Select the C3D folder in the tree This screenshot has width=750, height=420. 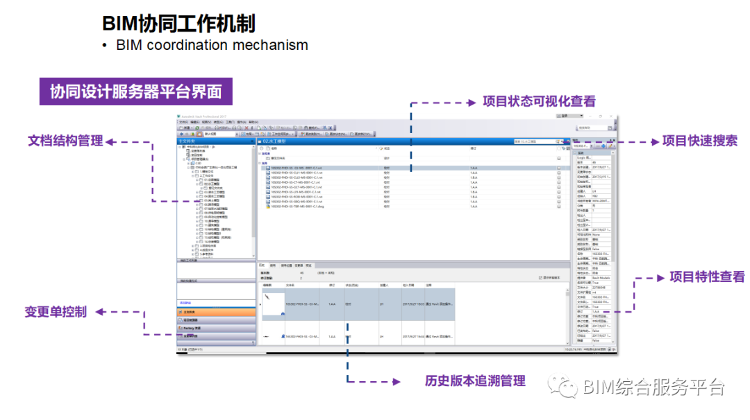197,164
